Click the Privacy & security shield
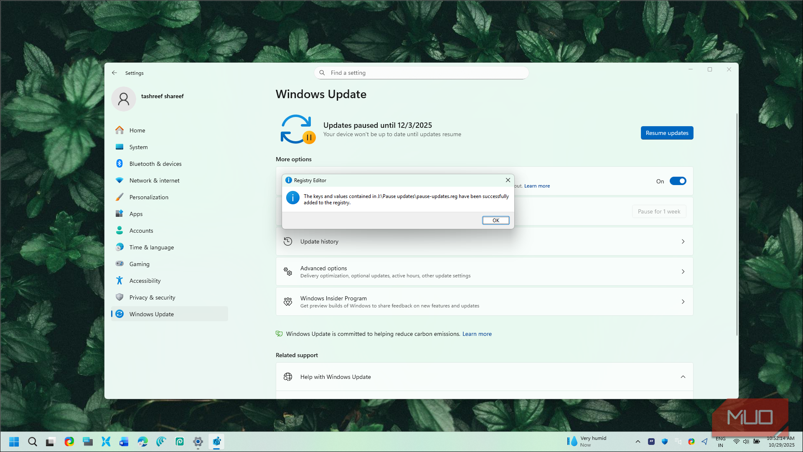Image resolution: width=803 pixels, height=452 pixels. [x=119, y=297]
